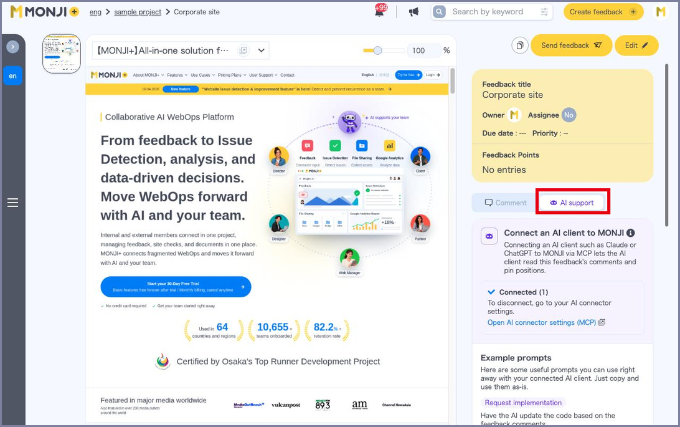Click the Request implementation prompt tag
Screen dimensions: 680x427
pos(523,403)
